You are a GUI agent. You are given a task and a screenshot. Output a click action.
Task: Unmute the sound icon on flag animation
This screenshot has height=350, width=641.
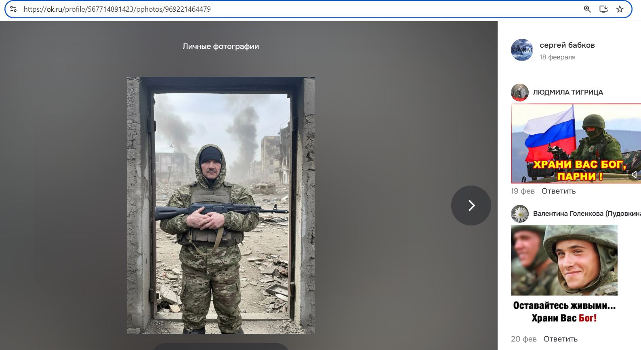pos(634,175)
